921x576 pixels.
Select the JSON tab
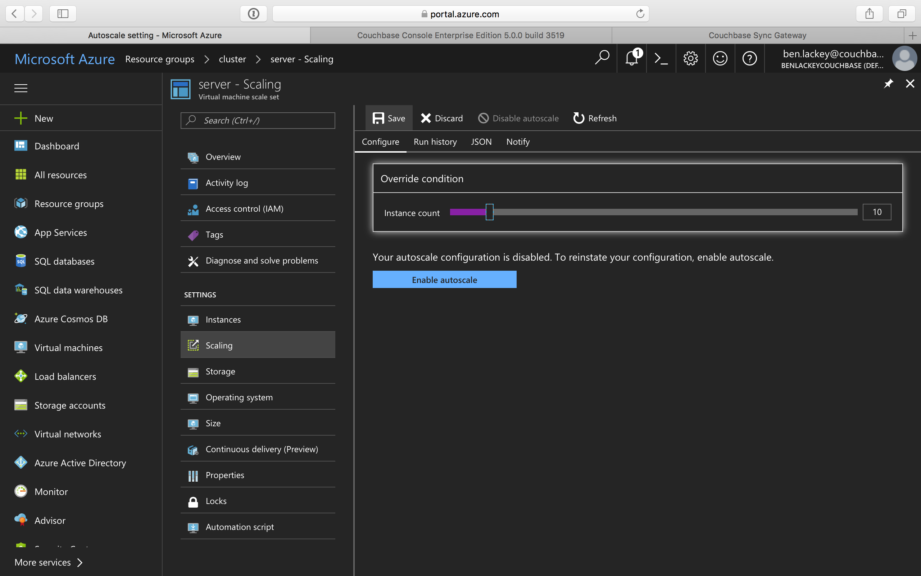pos(481,141)
